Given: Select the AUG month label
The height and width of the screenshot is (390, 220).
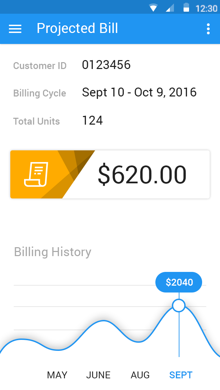Looking at the screenshot, I should (140, 375).
